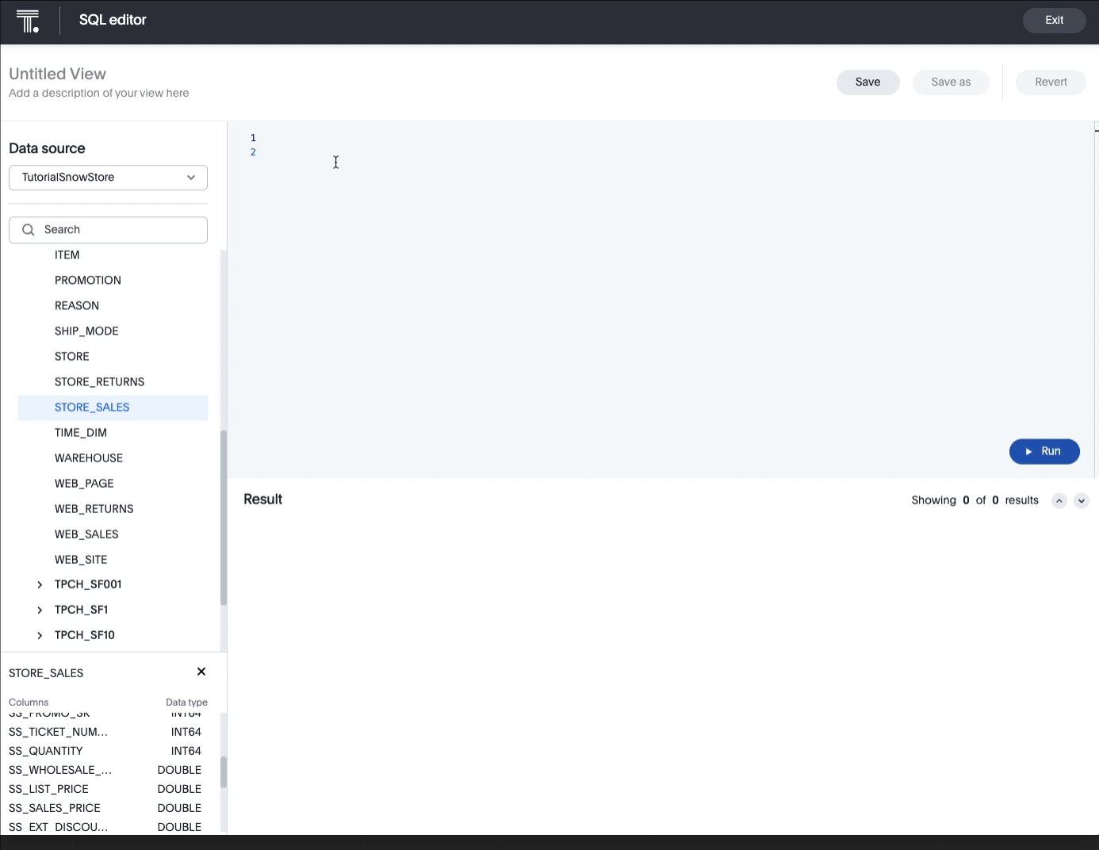
Task: Go to previous result page arrow
Action: (1059, 500)
